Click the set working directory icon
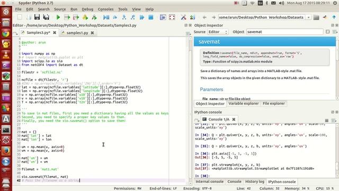Viewport: 339px width, 191px height. pos(325,18)
